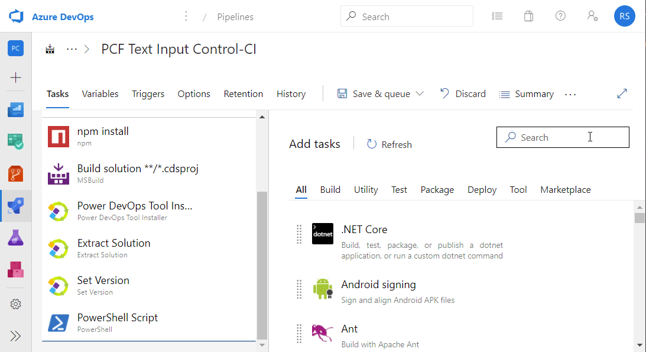Click the drag handle beside .NET Core
Viewport: 646px width, 352px height.
coord(299,234)
